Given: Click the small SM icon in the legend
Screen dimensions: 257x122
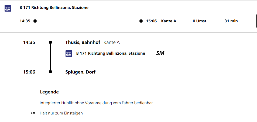Looking at the screenshot, I should pyautogui.click(x=33, y=113).
